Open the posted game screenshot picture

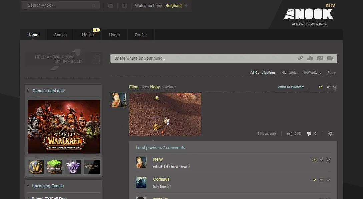coord(165,114)
